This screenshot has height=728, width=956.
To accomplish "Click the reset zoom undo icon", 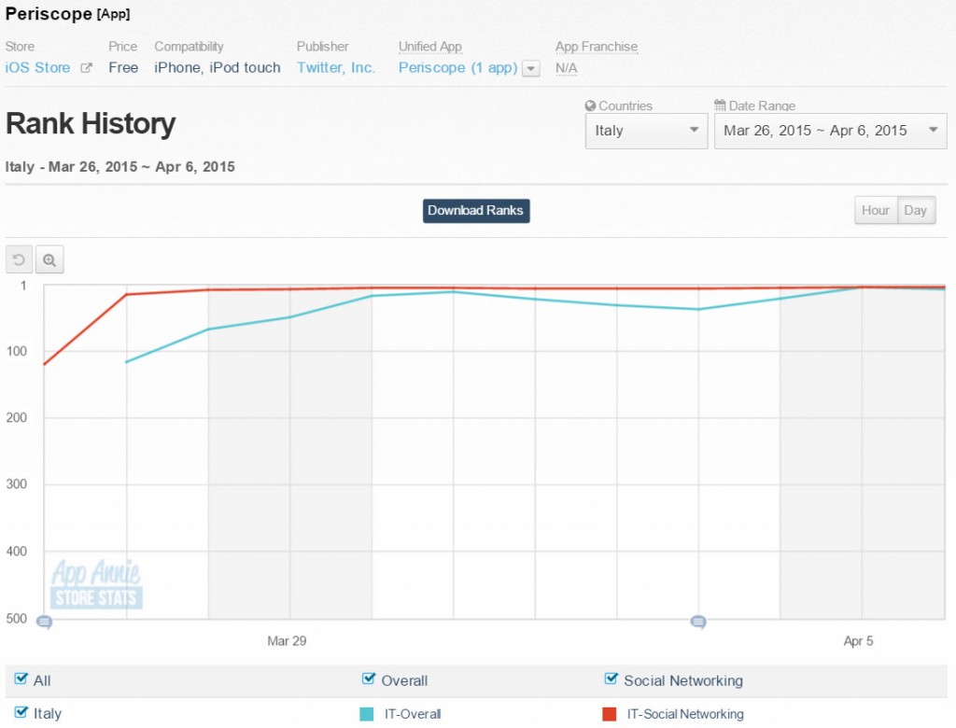I will point(20,260).
